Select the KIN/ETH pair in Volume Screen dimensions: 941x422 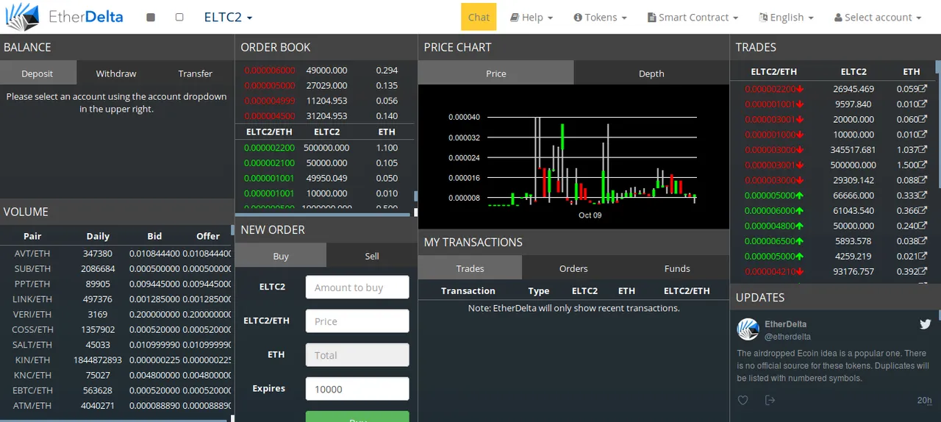click(32, 360)
